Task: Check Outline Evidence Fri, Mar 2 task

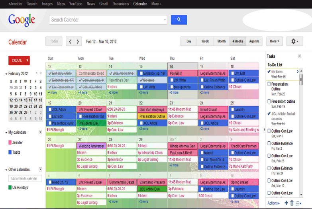Action: [x=269, y=143]
